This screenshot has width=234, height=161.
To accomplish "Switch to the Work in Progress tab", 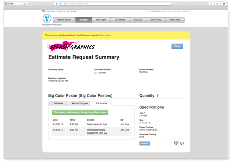I will (x=80, y=103).
